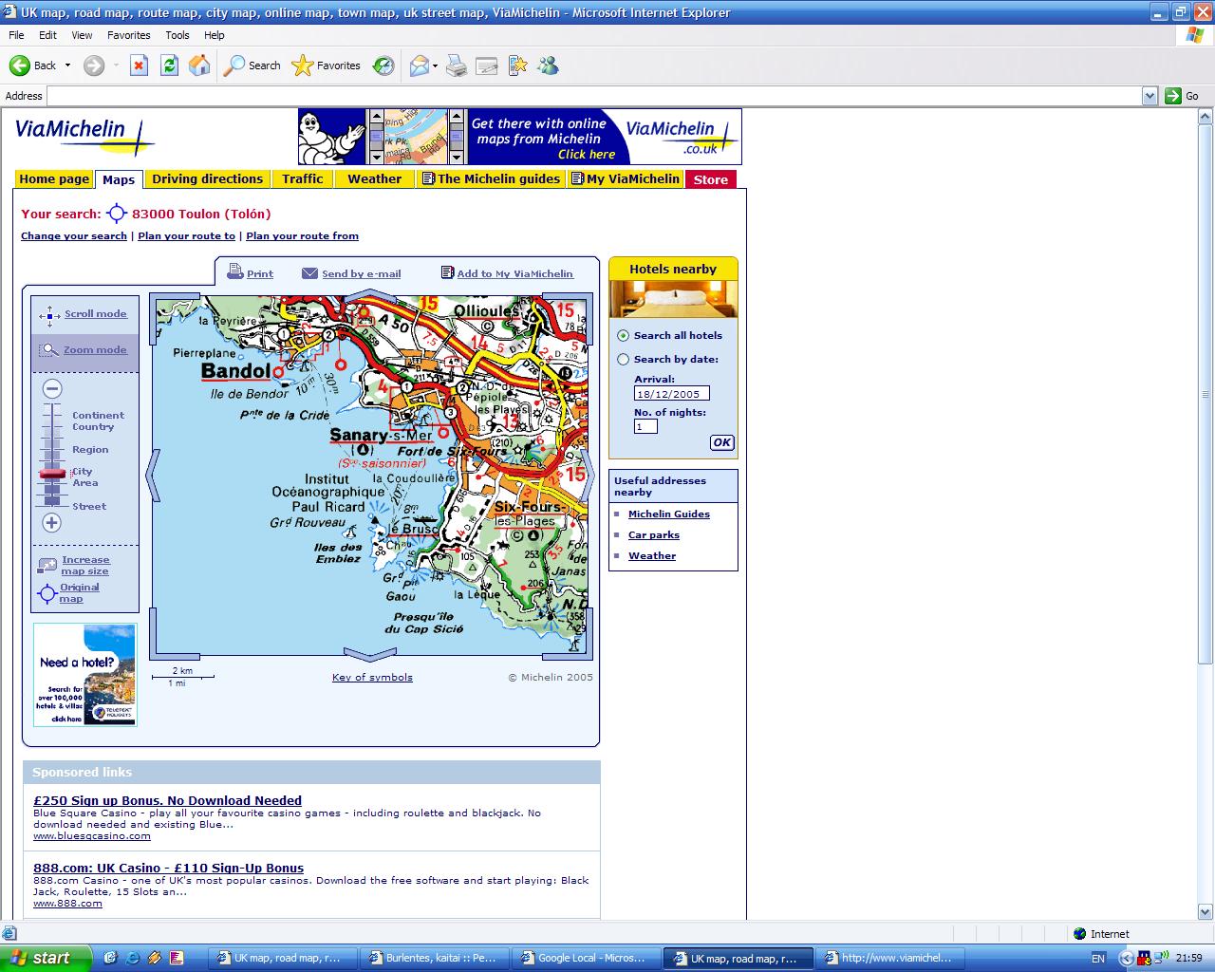Open the Help menu
Viewport: 1215px width, 972px height.
[215, 35]
